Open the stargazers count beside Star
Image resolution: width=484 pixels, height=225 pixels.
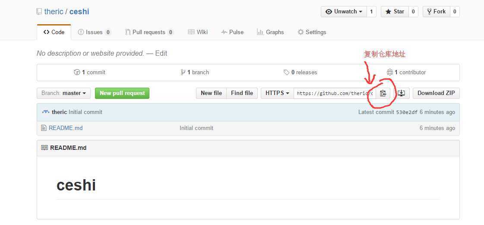click(413, 12)
